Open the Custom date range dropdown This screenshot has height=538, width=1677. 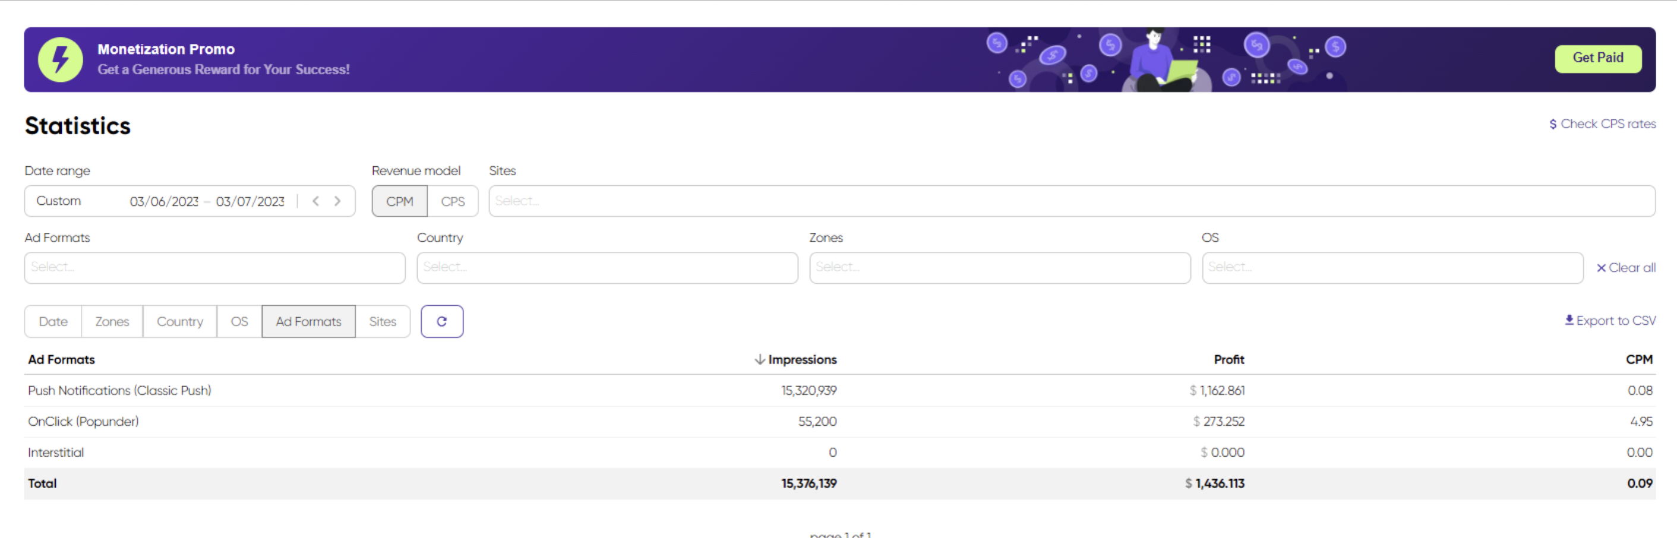tap(59, 201)
